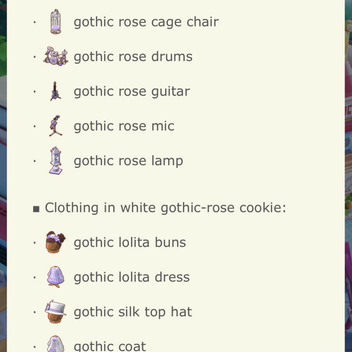Screen dimensions: 352x352
Task: Select the 'gothic rose cage chair' text
Action: [x=146, y=22]
